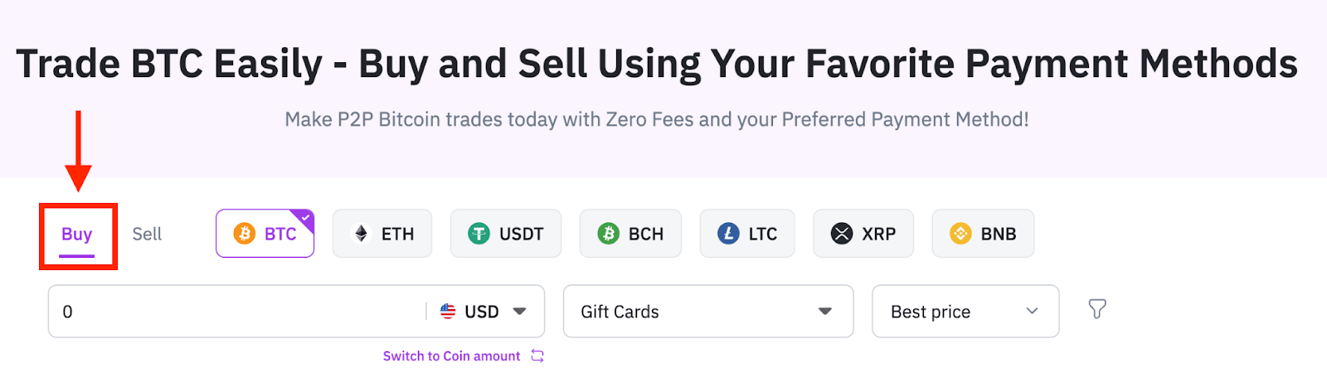Viewport: 1327px width, 392px height.
Task: Click the Bitcoin Cash green icon
Action: click(x=609, y=234)
